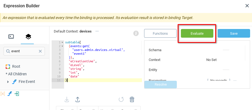Switch to the console terminal tab icon
Viewport: 252px width, 110px height.
(11, 37)
